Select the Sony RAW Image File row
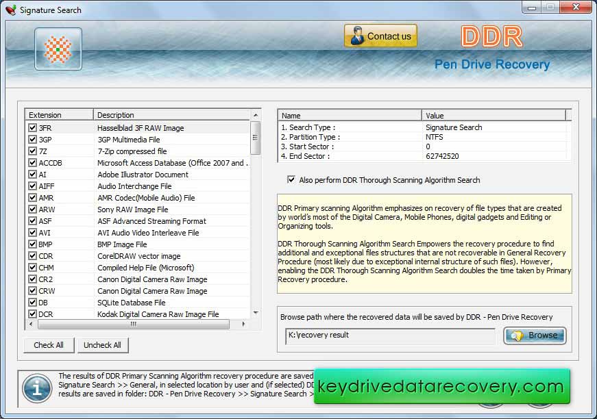597x419 pixels. tap(138, 209)
